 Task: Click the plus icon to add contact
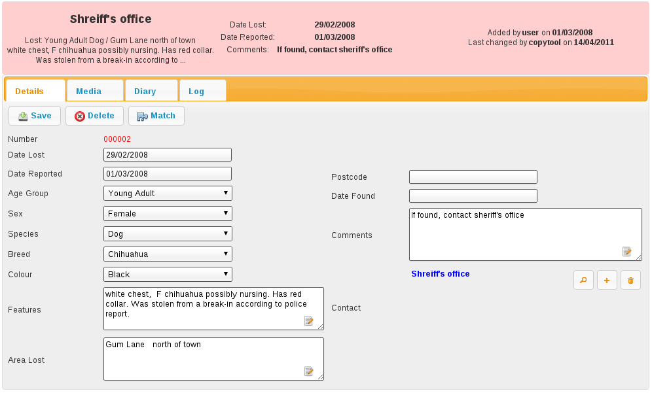[x=607, y=281]
